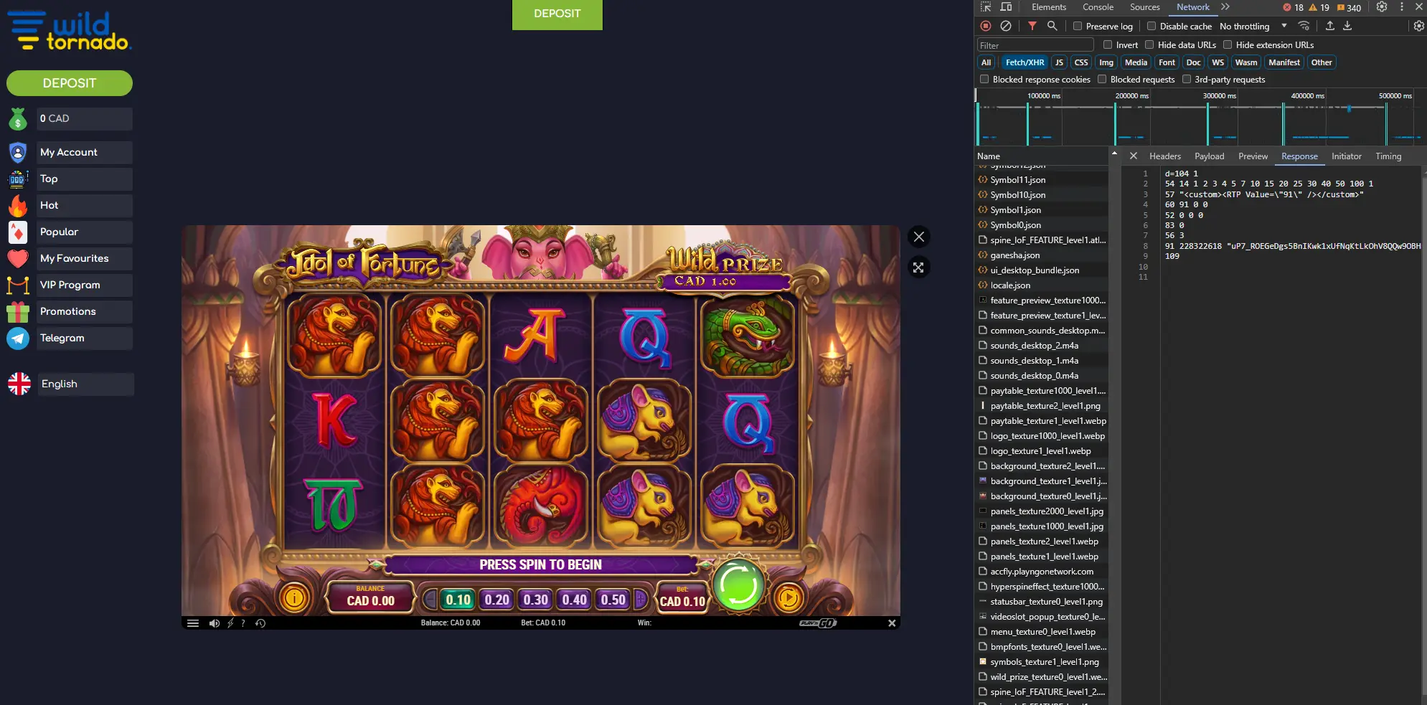
Task: Toggle the network filter funnel icon
Action: 1032,26
